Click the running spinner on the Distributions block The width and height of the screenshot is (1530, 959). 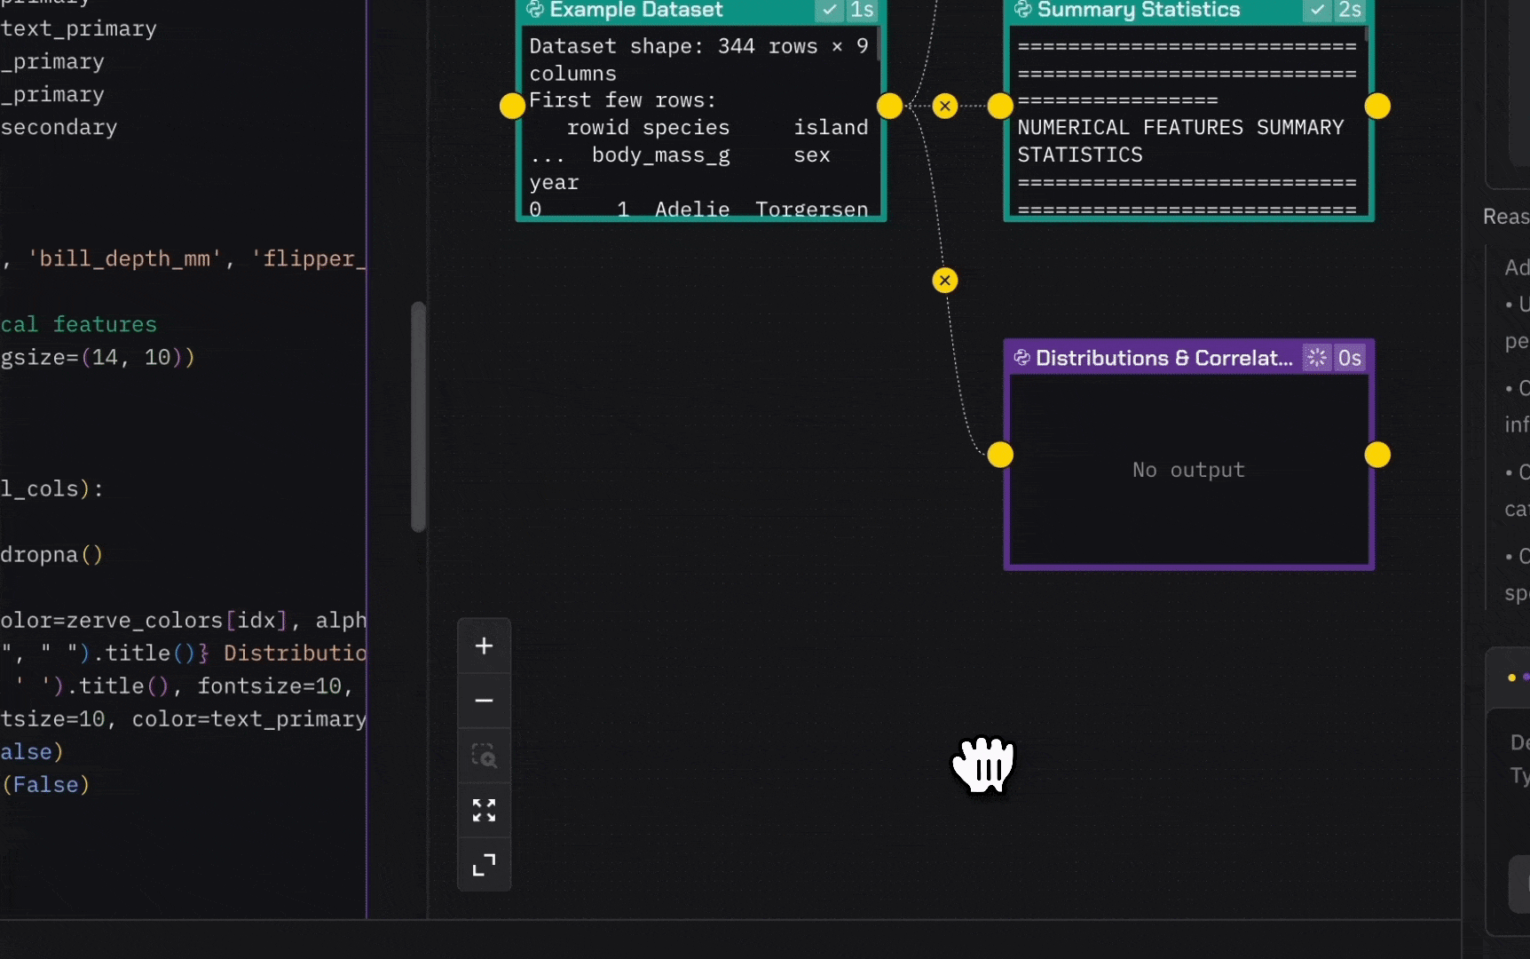coord(1316,358)
